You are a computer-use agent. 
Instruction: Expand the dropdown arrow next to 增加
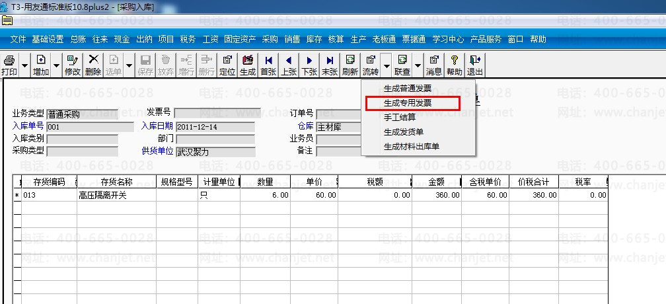(x=57, y=65)
